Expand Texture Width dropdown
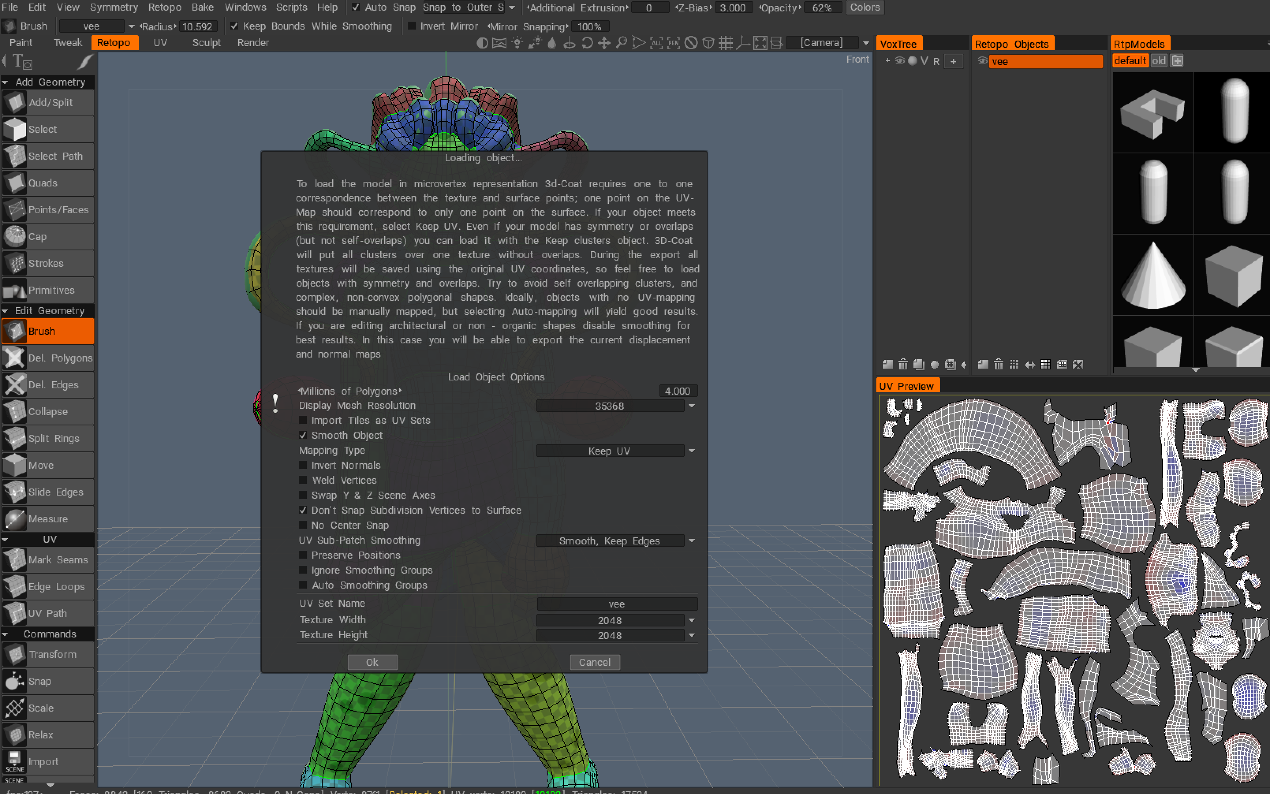Screen dimensions: 1270x794 pos(692,620)
